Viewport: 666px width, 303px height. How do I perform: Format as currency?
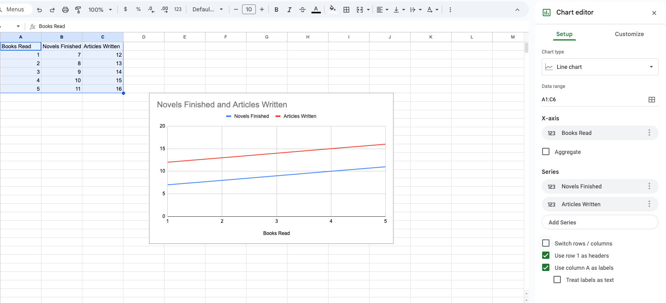pos(125,9)
